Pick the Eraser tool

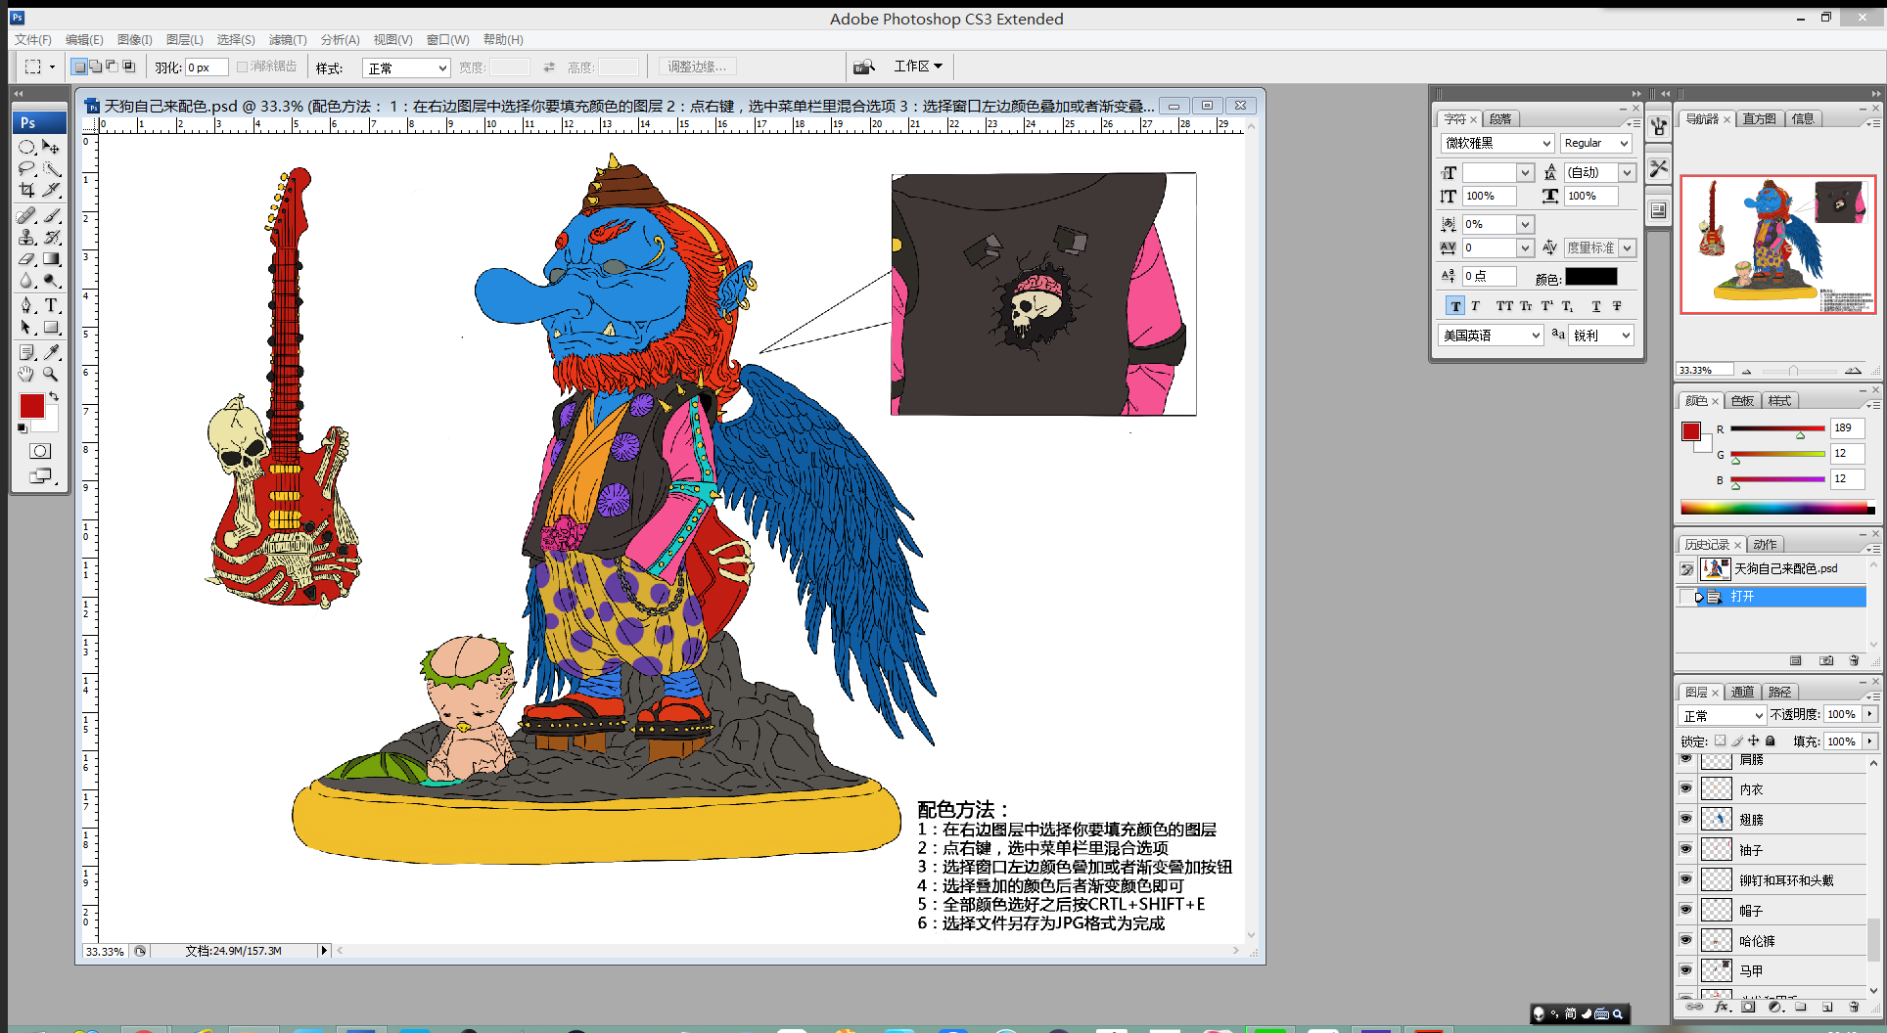(x=26, y=259)
